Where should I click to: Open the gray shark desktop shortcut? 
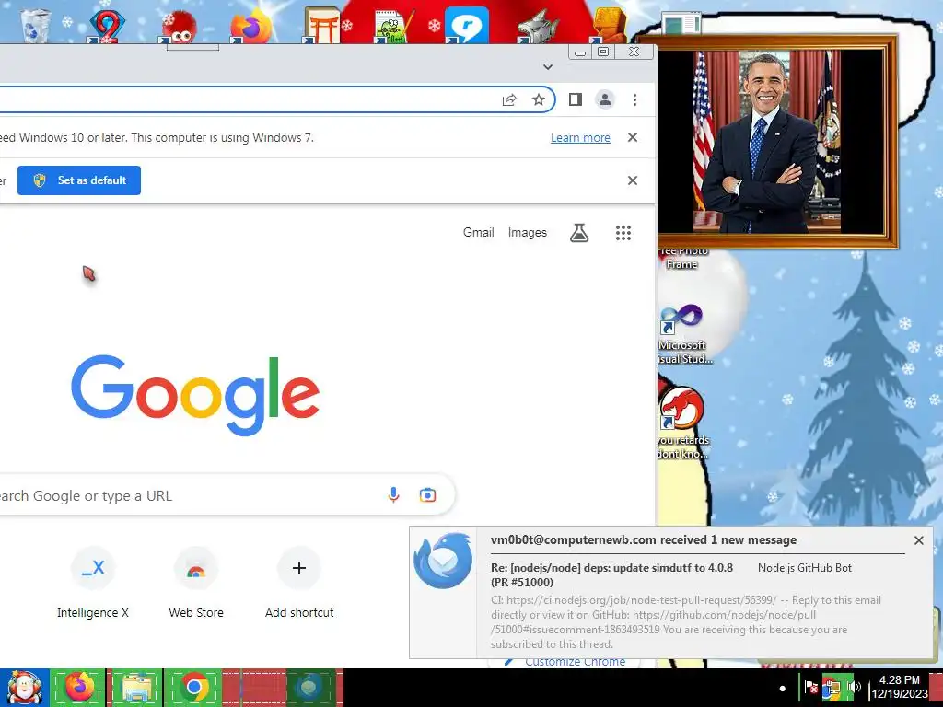tap(539, 27)
